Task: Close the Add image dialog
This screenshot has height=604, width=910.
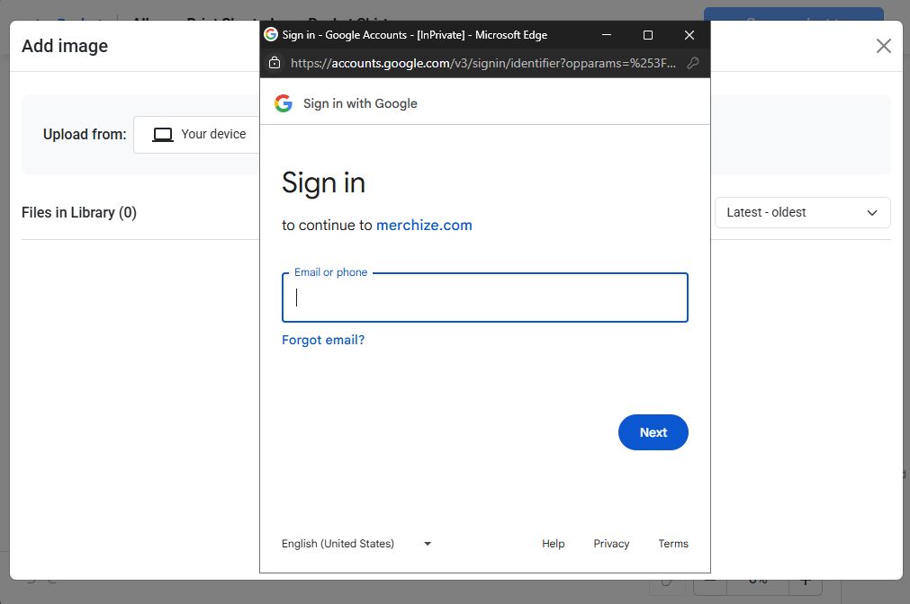Action: (x=883, y=46)
